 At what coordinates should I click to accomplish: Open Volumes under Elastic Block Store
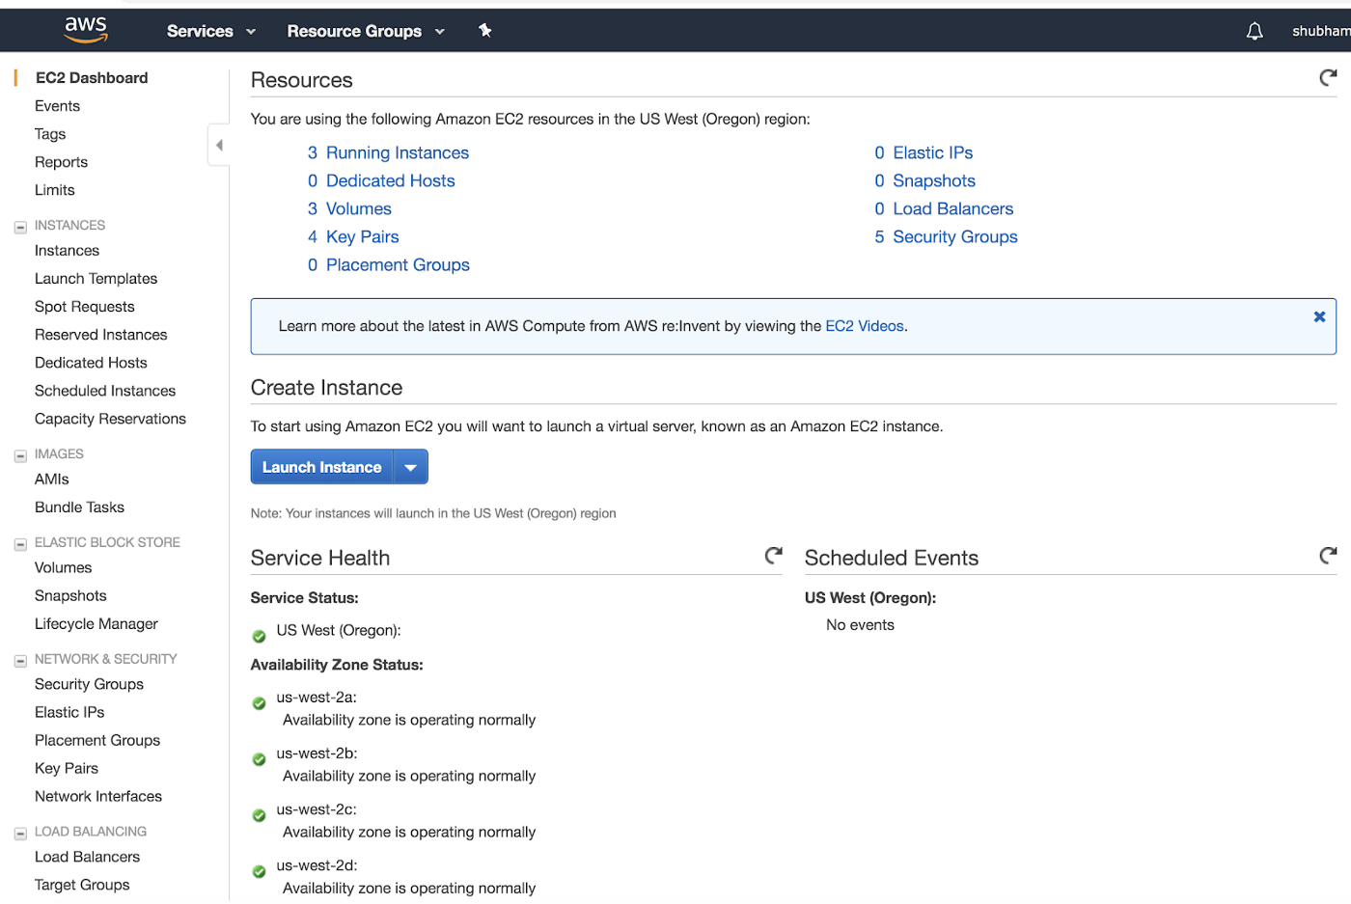point(63,568)
